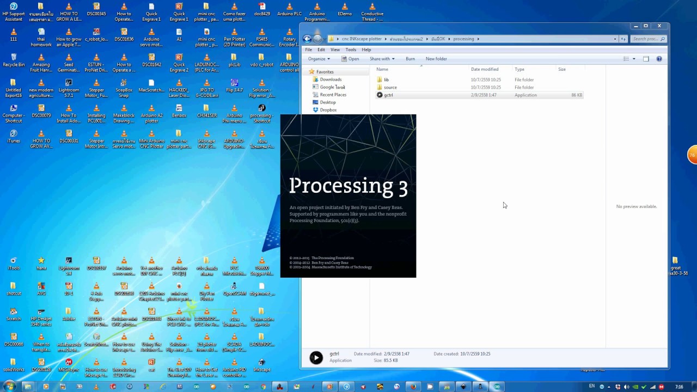
Task: Click the Open toolbar button
Action: pyautogui.click(x=350, y=59)
